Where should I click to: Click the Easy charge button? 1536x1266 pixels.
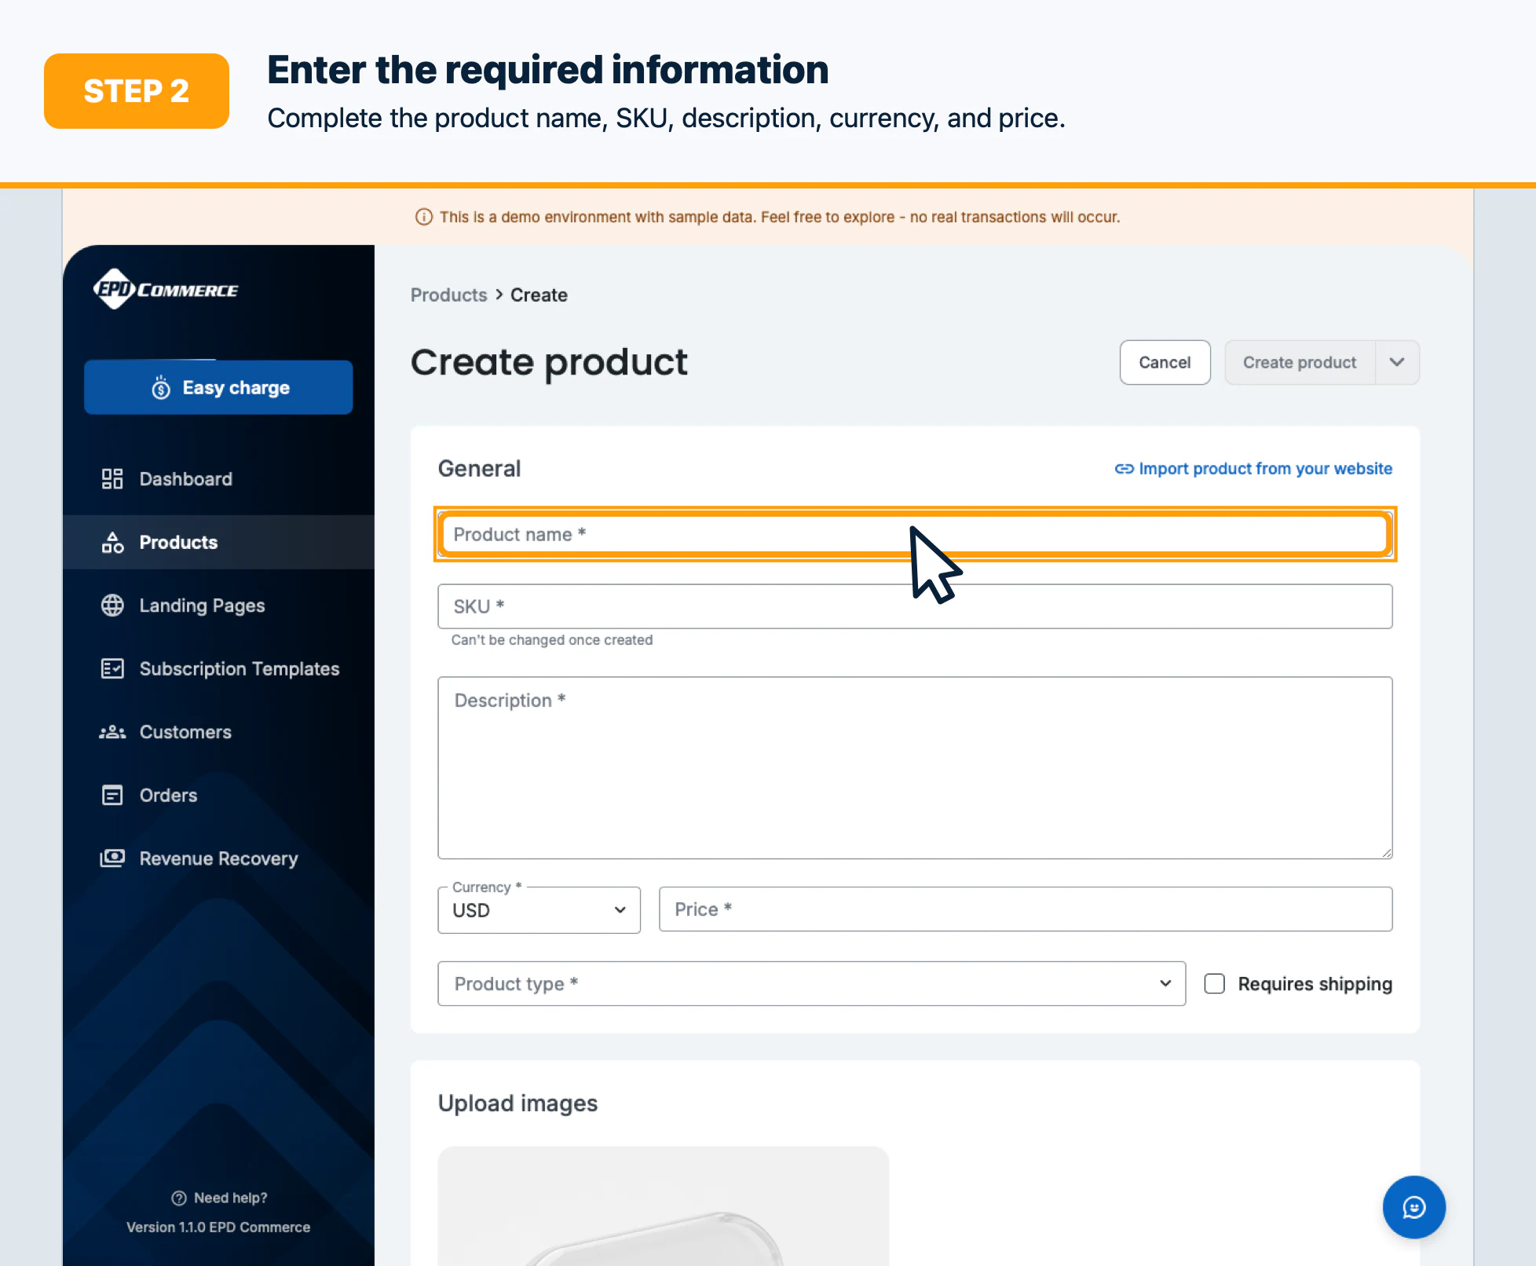tap(218, 387)
